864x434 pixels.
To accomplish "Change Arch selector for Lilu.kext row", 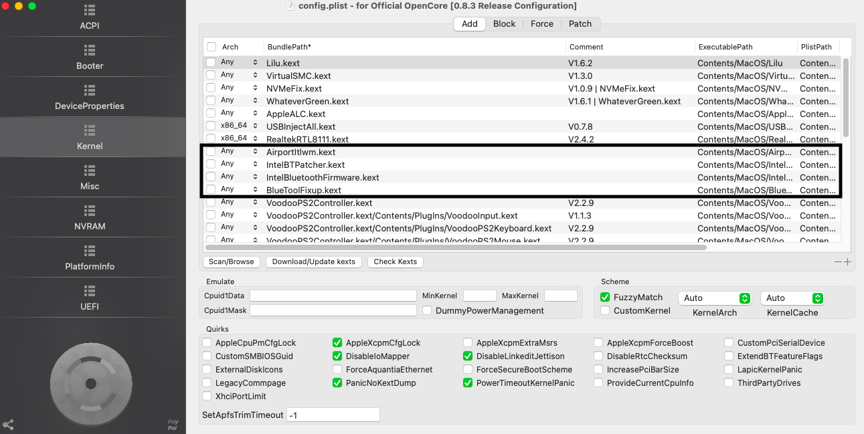I will (x=255, y=62).
